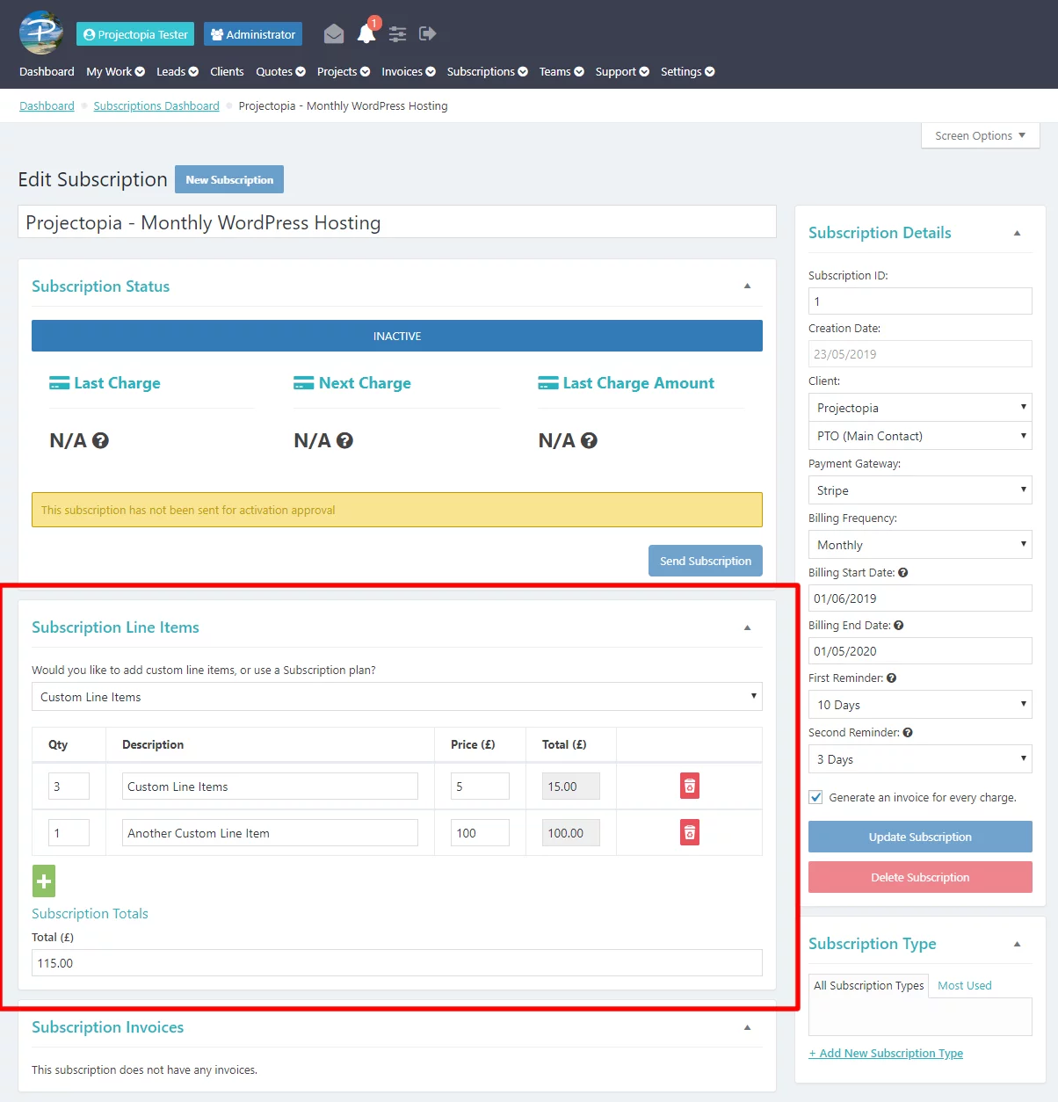Screen dimensions: 1058x1102
Task: Collapse the Subscription Status panel
Action: point(747,286)
